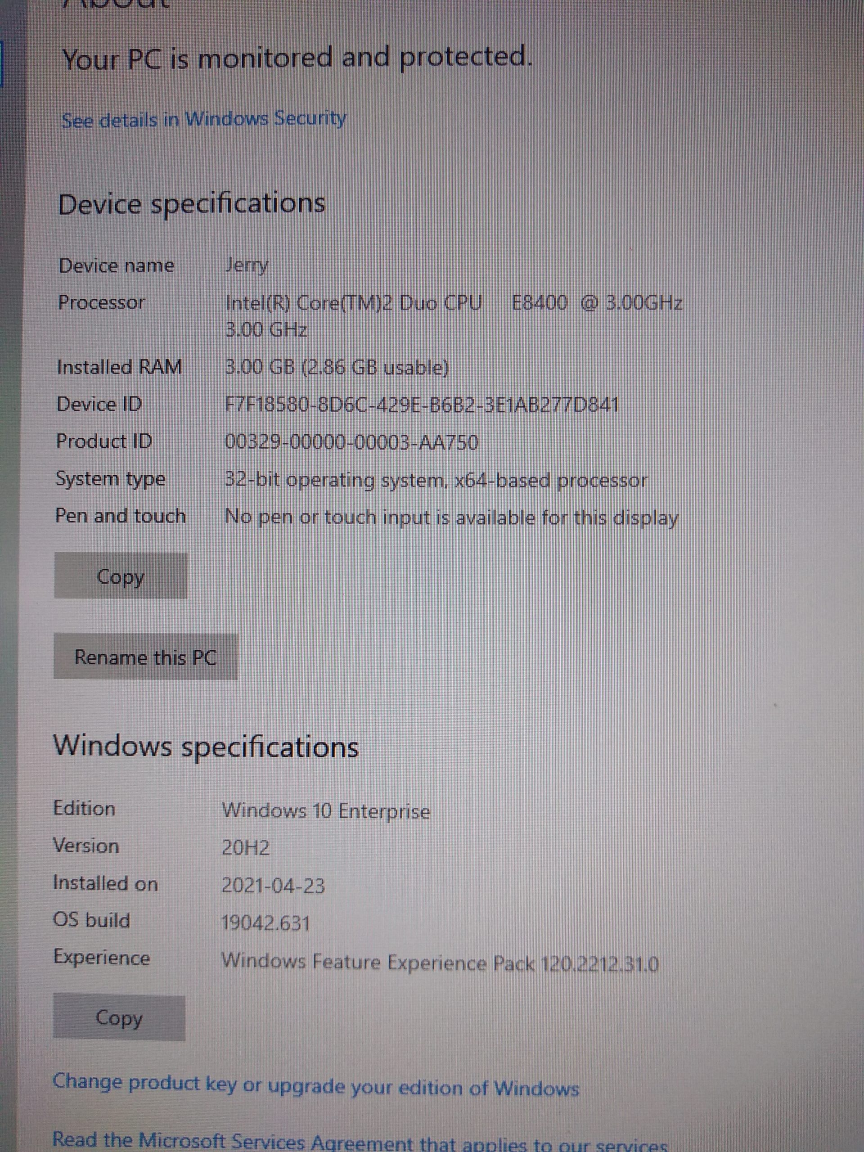Click the Installed on label
Image resolution: width=864 pixels, height=1152 pixels.
[106, 883]
